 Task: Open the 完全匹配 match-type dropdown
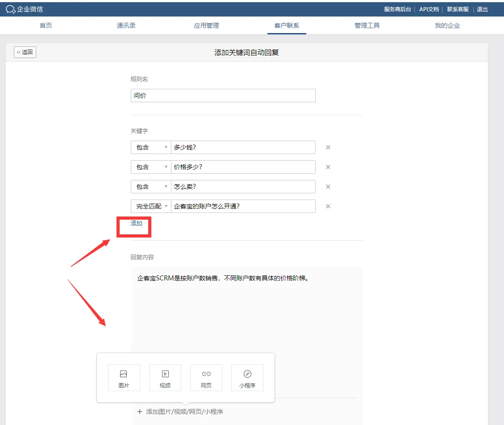click(151, 206)
